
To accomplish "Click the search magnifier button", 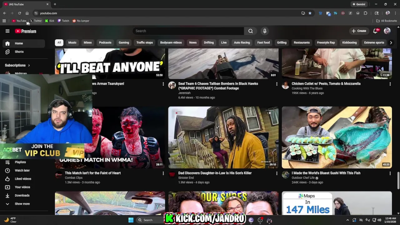I will click(x=251, y=31).
